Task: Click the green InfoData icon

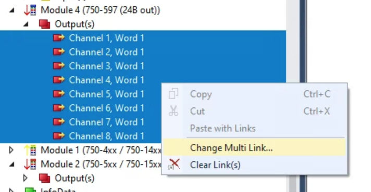Action: click(x=30, y=189)
